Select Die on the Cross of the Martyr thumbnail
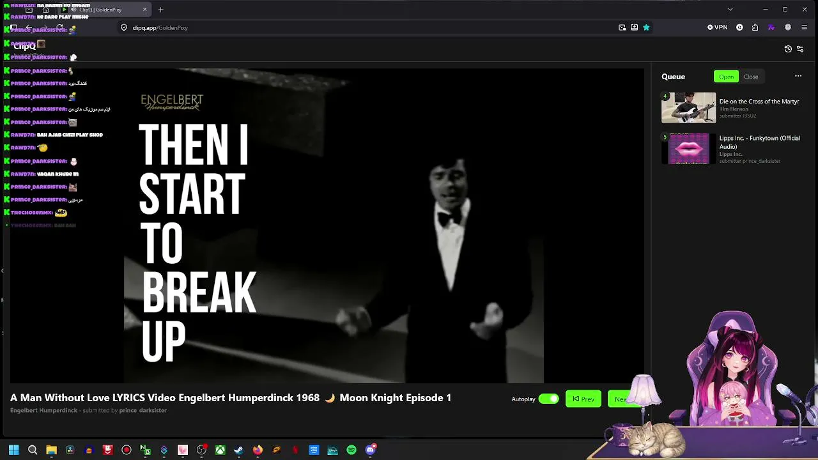Viewport: 818px width, 460px height. pyautogui.click(x=689, y=107)
